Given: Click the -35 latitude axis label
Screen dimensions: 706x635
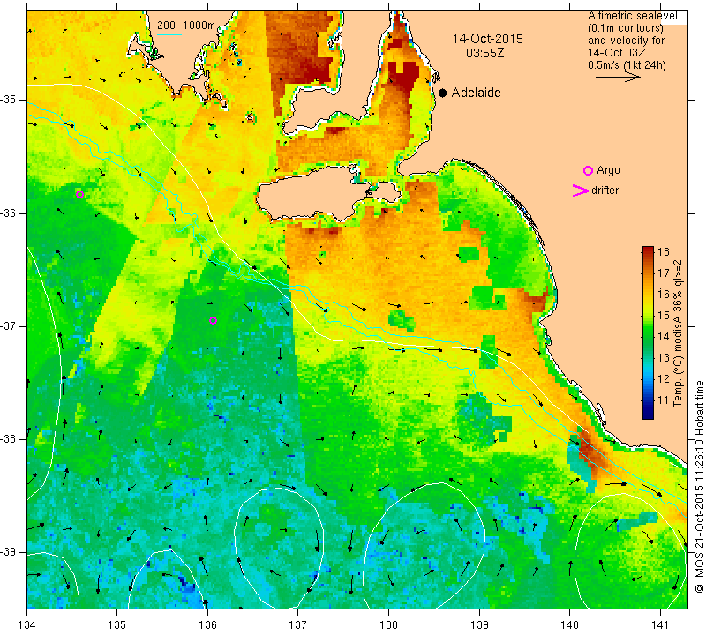Looking at the screenshot, I should click(x=9, y=100).
